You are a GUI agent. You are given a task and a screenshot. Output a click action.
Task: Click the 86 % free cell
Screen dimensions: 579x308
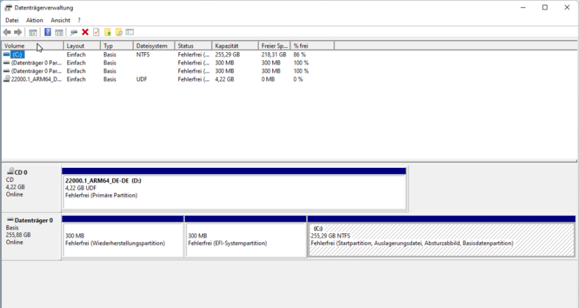(299, 55)
